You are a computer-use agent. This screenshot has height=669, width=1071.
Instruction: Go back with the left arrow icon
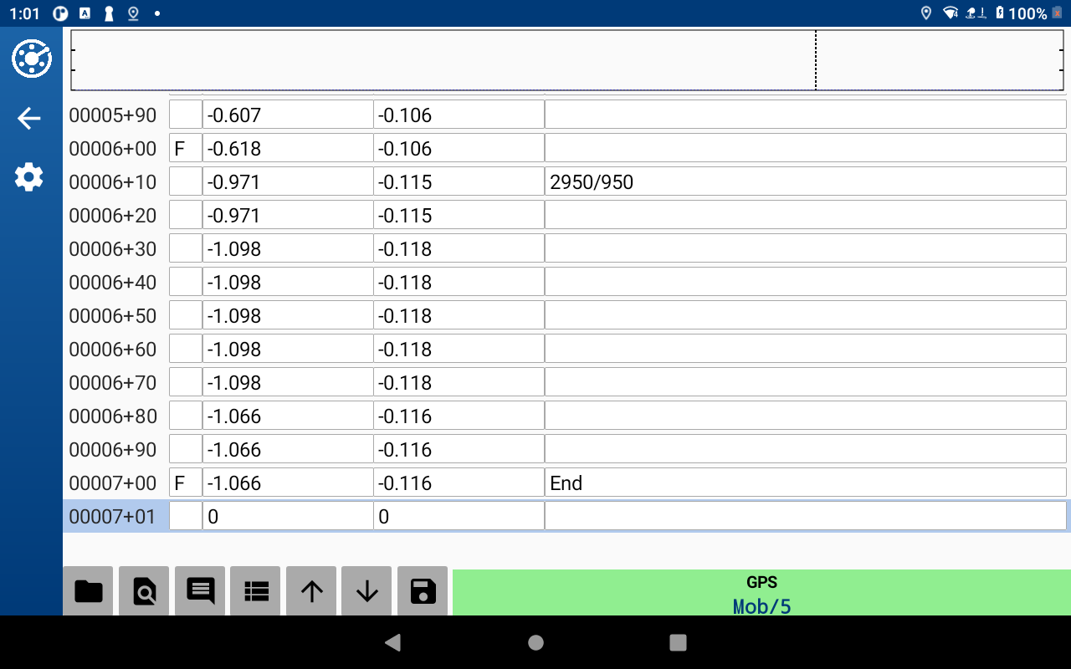(29, 119)
